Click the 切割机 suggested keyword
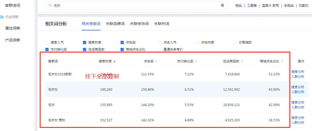This screenshot has width=312, height=131. click(304, 6)
